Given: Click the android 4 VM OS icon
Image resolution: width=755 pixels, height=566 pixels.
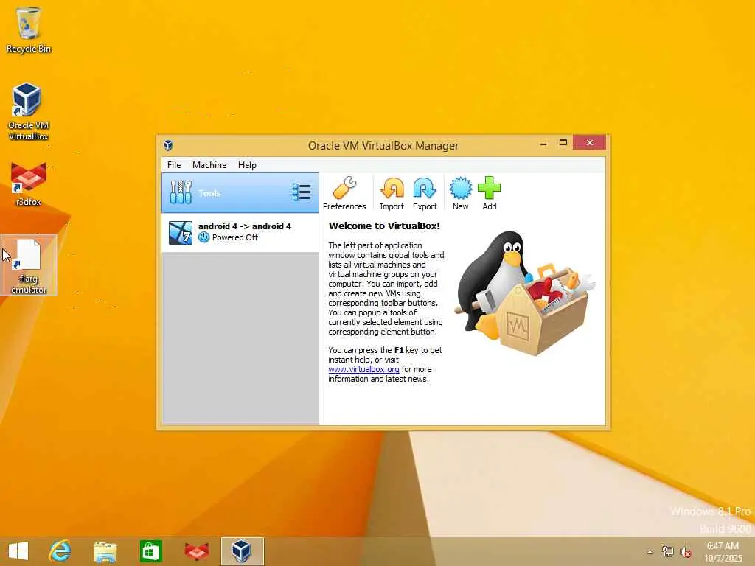Looking at the screenshot, I should point(181,232).
